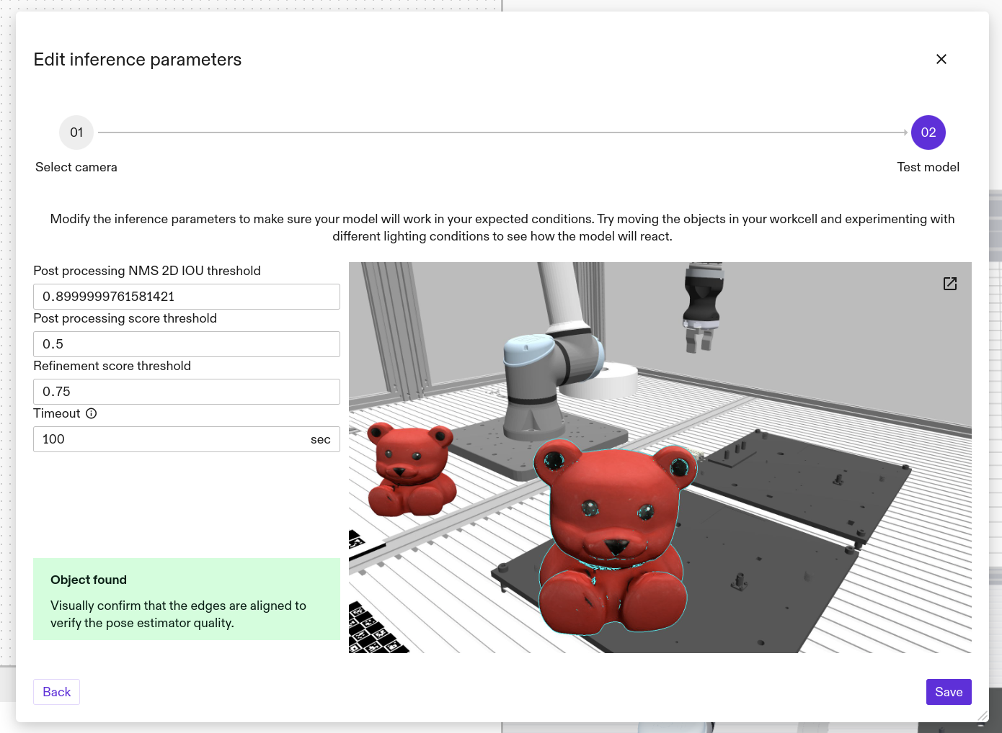1002x733 pixels.
Task: Focus the NMS 2D IOU threshold field
Action: (186, 297)
